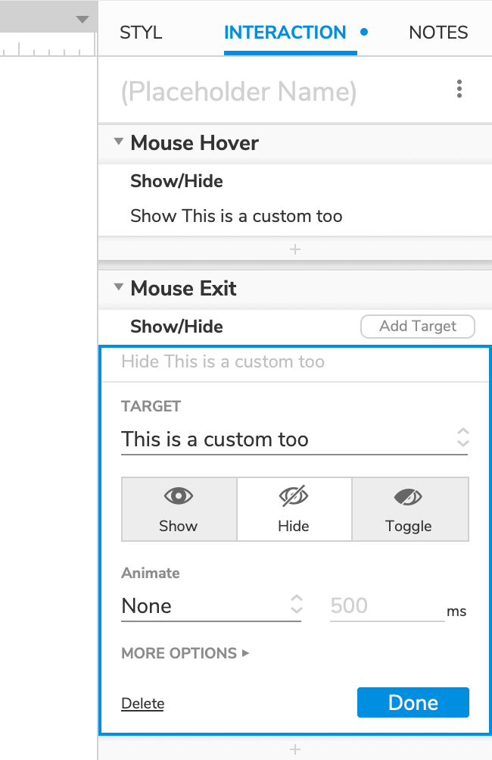492x760 pixels.
Task: Click the half-eye Toggle icon
Action: (x=409, y=496)
